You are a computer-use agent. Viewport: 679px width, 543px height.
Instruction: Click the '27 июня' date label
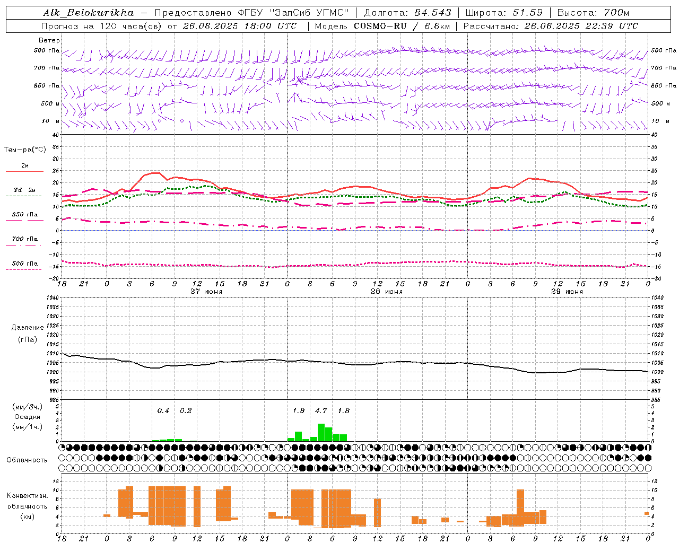[206, 291]
